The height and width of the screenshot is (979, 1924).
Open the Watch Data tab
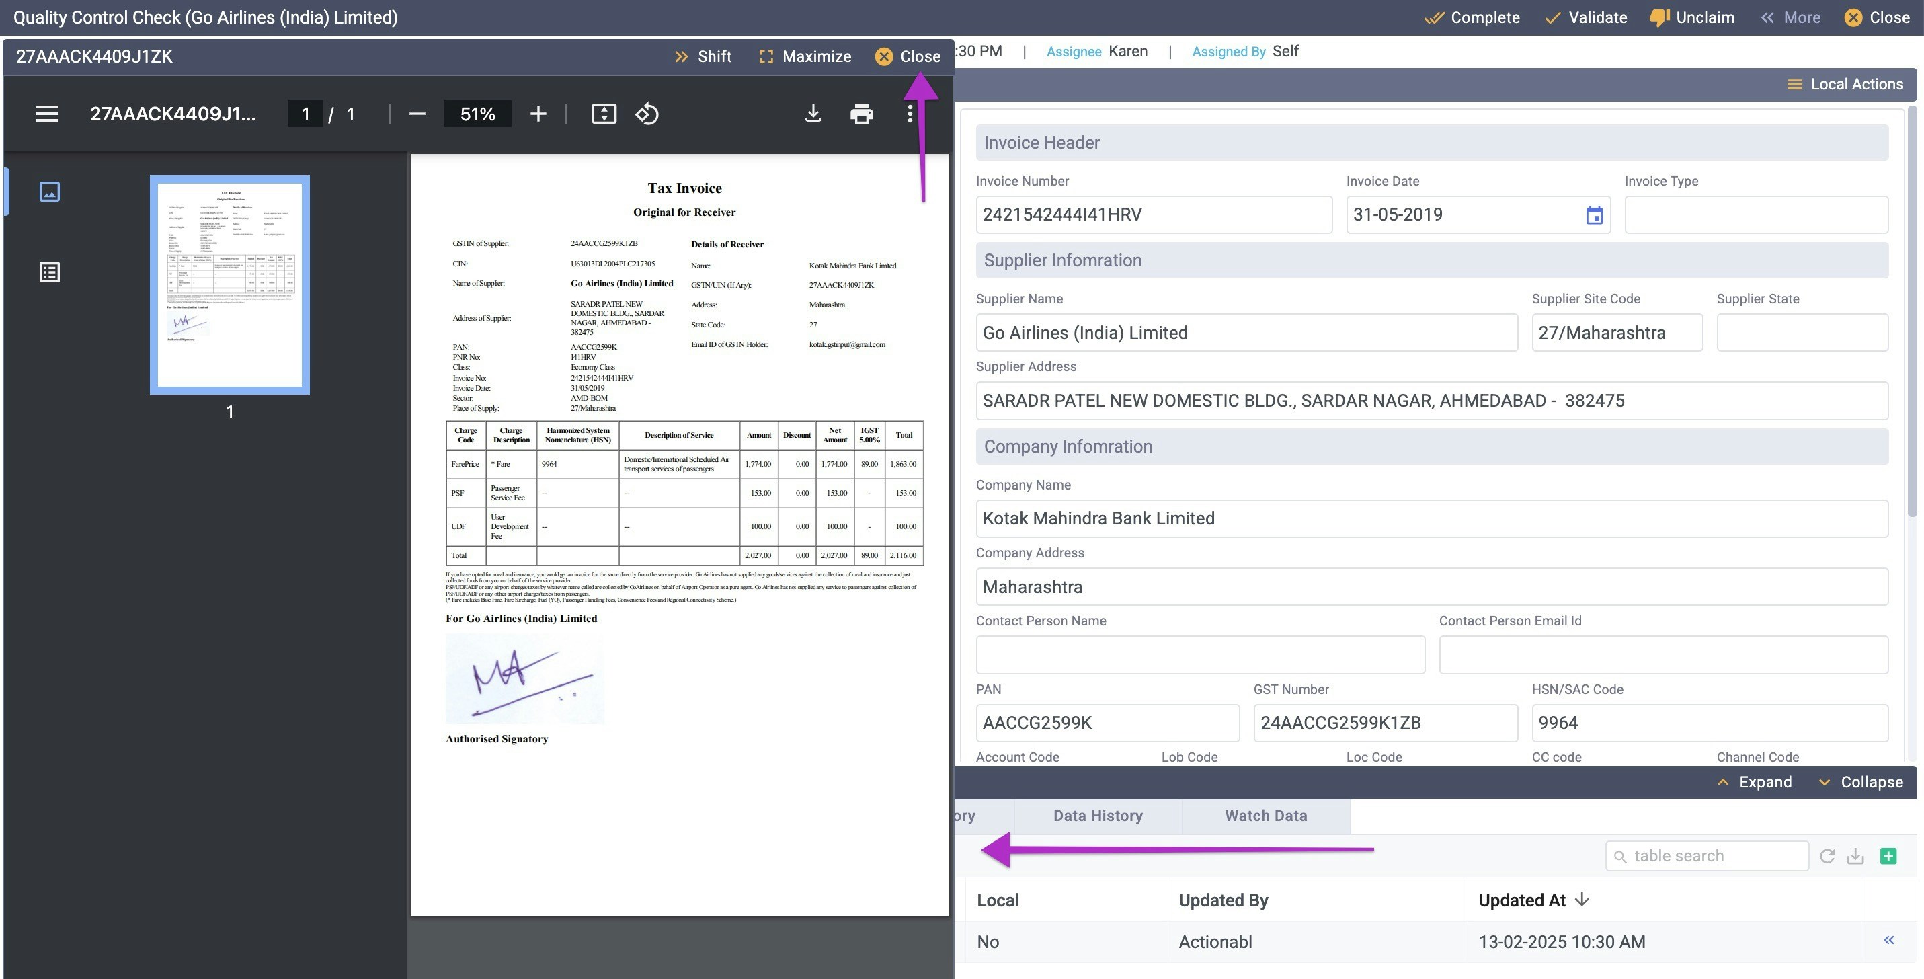pos(1265,816)
